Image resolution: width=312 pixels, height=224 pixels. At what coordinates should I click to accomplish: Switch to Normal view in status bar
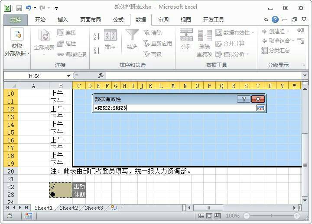[x=201, y=216]
